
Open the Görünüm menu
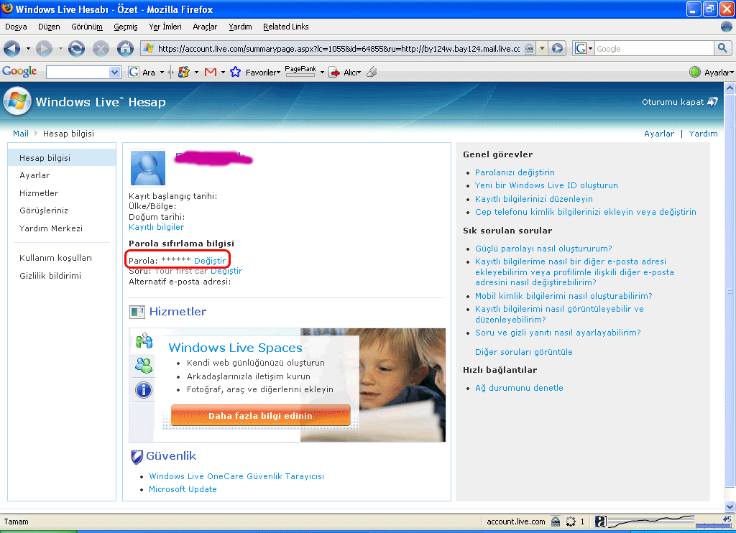[87, 27]
